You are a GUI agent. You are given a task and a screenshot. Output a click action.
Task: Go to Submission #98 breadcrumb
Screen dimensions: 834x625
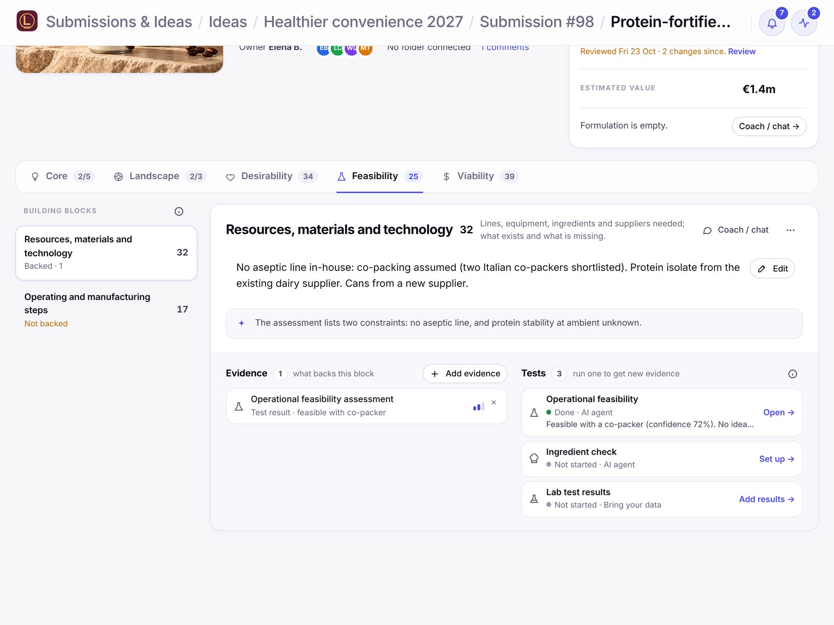pos(537,22)
